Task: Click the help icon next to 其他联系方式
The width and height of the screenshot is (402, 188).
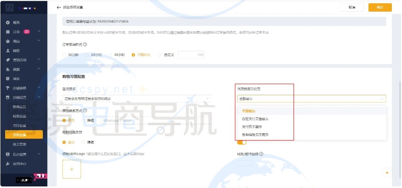Action: [85, 111]
